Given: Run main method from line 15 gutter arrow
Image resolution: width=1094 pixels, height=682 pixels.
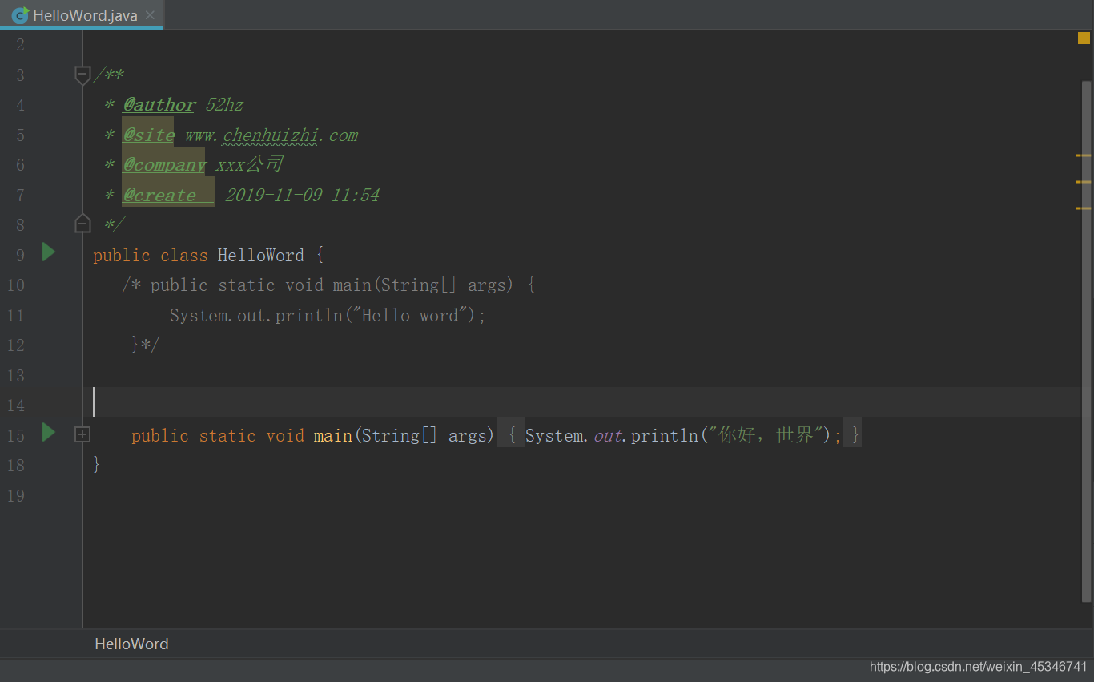Looking at the screenshot, I should point(49,434).
